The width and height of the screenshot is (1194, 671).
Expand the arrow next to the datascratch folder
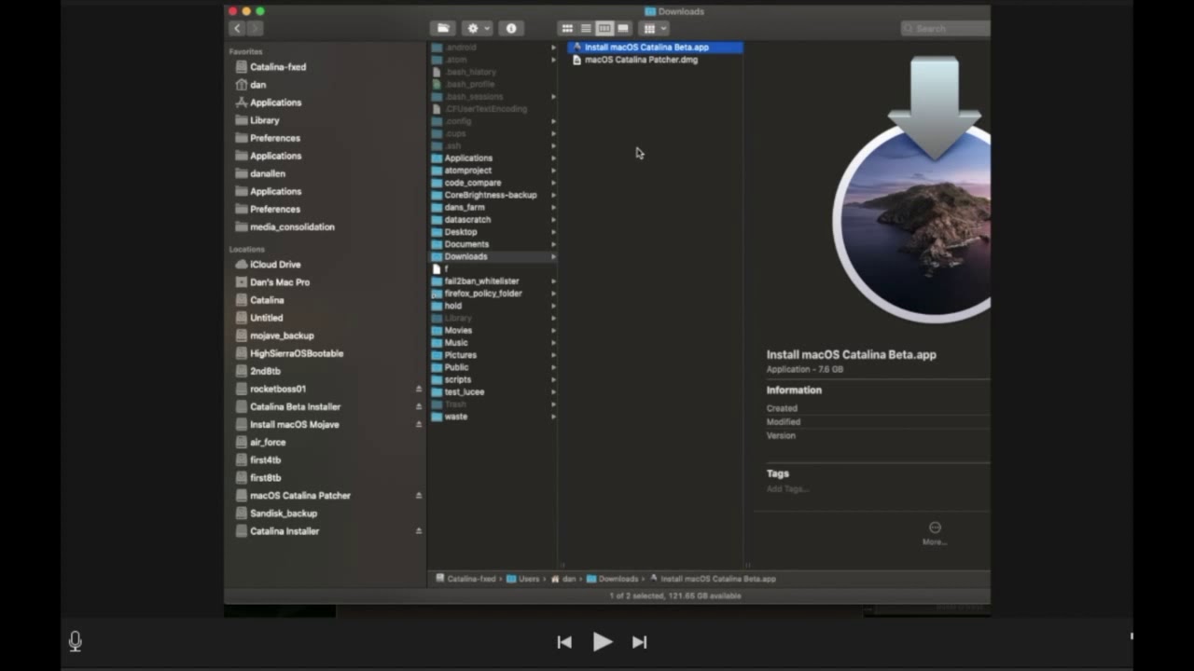pyautogui.click(x=553, y=220)
